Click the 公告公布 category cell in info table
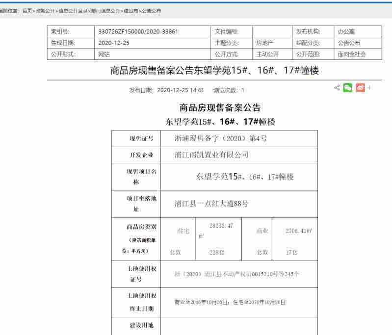392x335 pixels. 358,43
